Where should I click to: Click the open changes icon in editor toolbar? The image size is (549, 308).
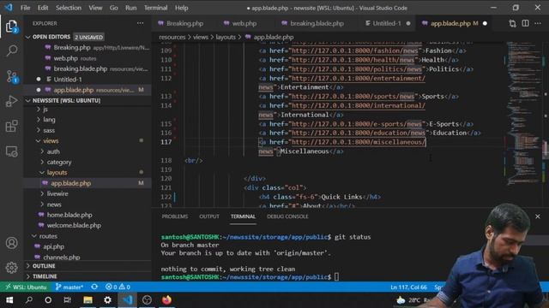512,23
